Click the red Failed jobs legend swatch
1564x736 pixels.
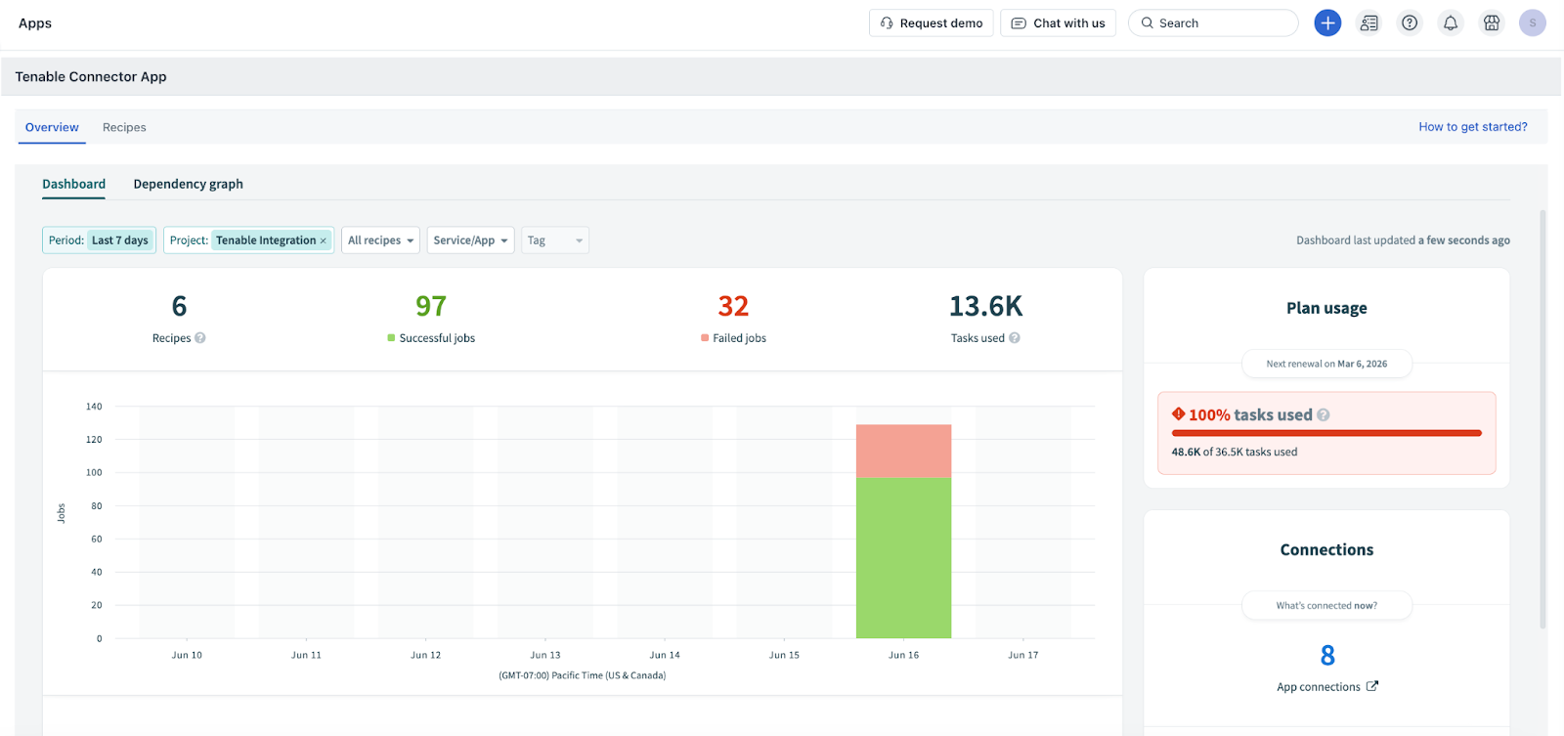[705, 338]
